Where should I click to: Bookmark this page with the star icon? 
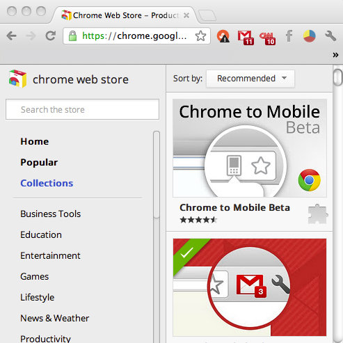click(x=200, y=36)
